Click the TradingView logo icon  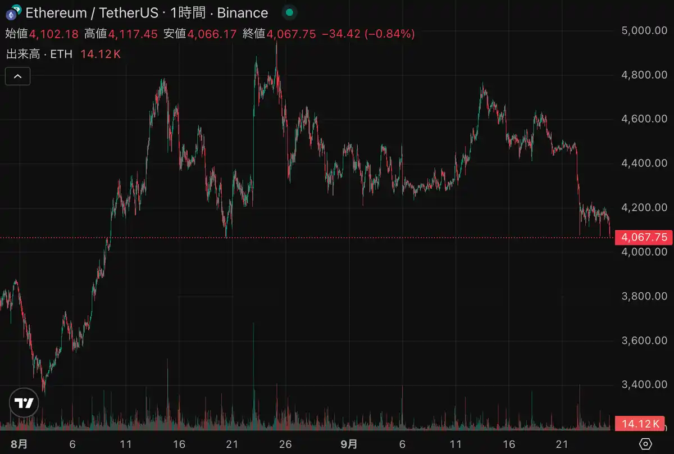(24, 402)
